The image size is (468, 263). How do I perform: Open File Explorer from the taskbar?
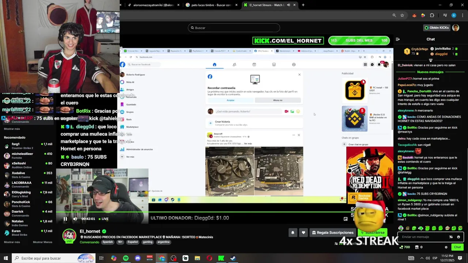197,258
